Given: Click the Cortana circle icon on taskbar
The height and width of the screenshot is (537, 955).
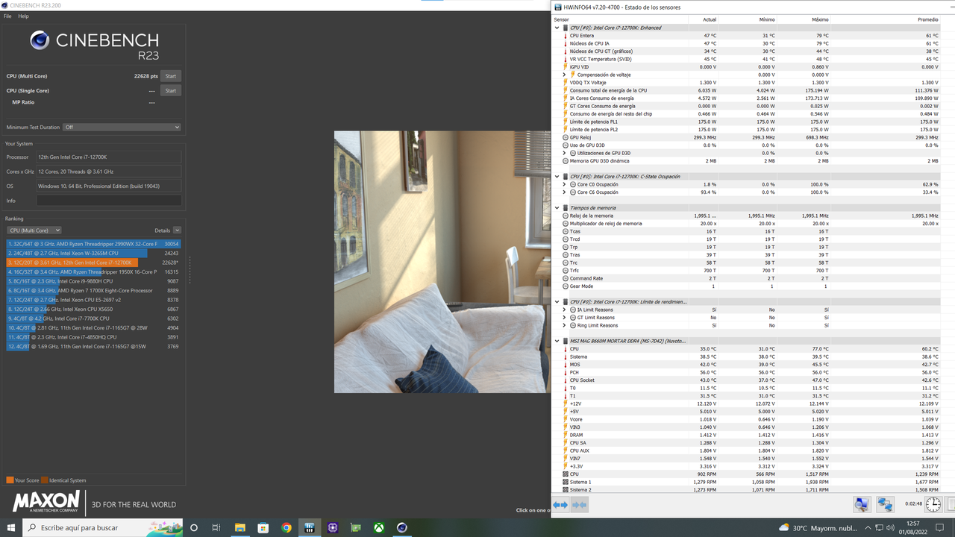Looking at the screenshot, I should point(194,527).
